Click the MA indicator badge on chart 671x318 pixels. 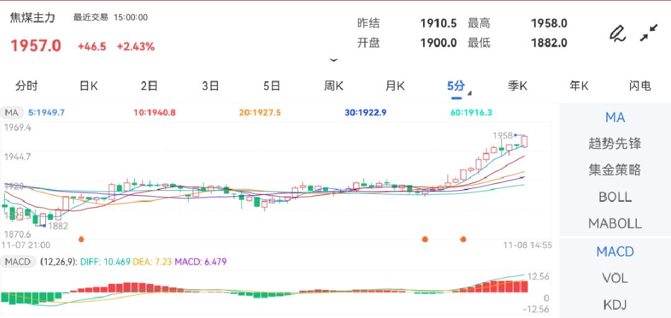click(x=12, y=113)
